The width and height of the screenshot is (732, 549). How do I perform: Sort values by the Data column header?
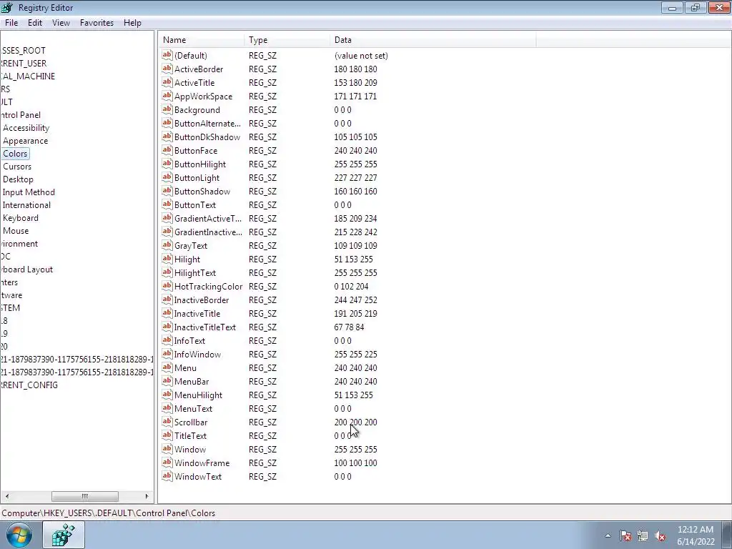click(x=432, y=40)
